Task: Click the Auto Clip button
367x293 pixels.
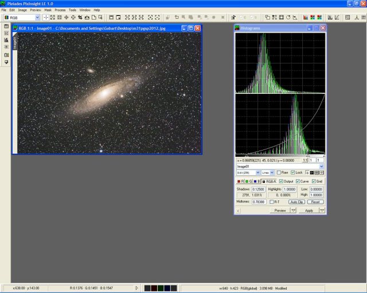Action: pos(296,202)
